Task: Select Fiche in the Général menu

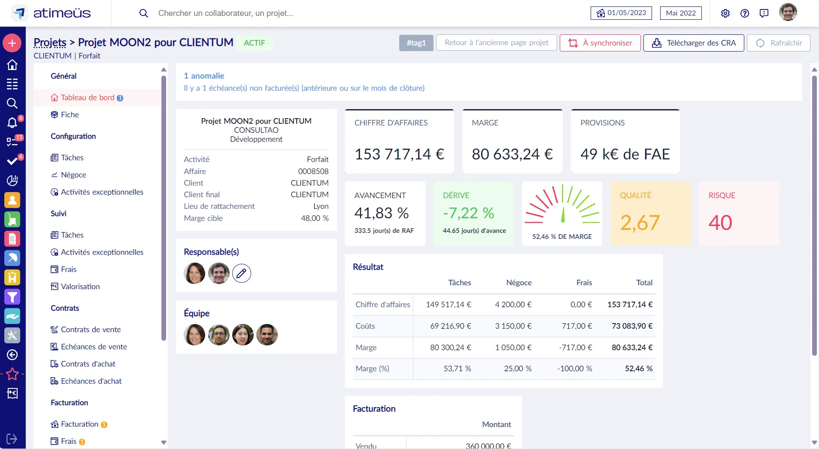Action: click(x=70, y=115)
